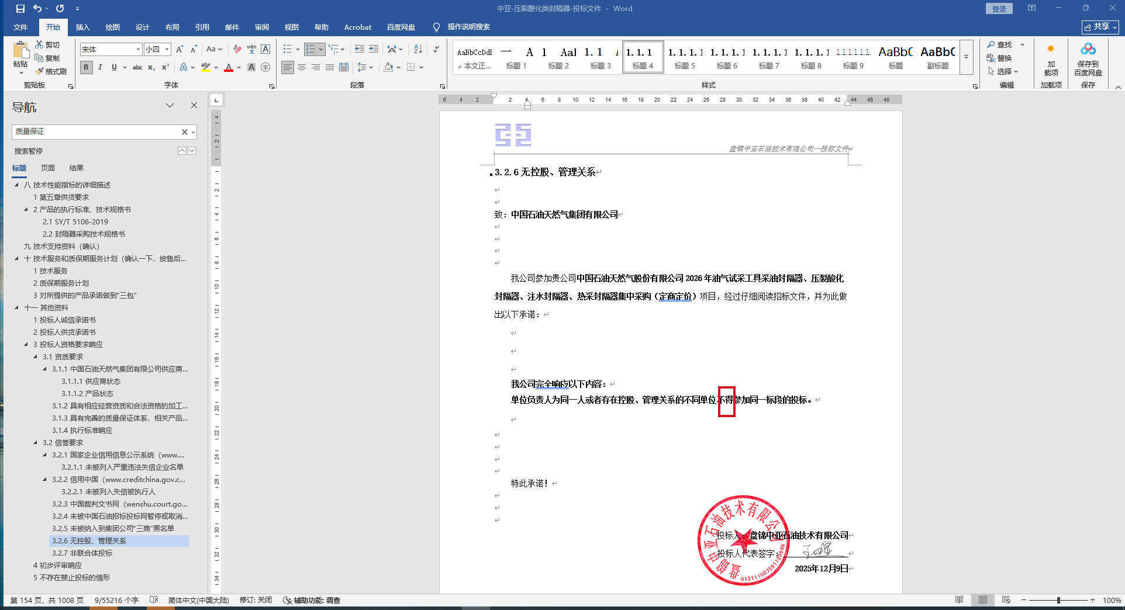Jump to next search result arrow
Image resolution: width=1125 pixels, height=610 pixels.
click(192, 151)
